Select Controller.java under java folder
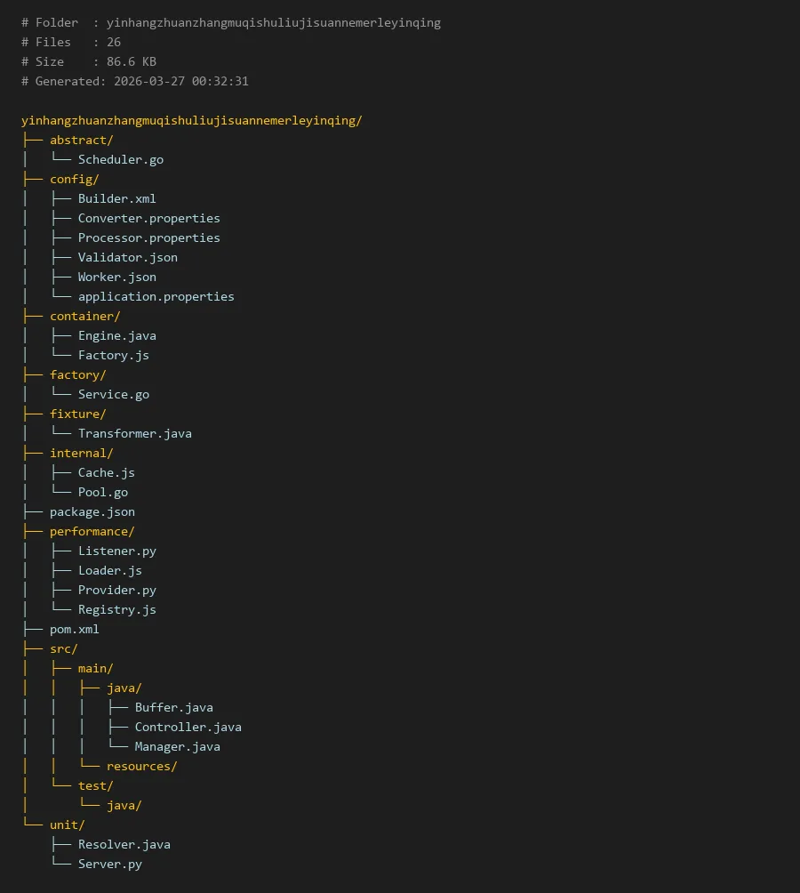The width and height of the screenshot is (800, 893). click(188, 727)
